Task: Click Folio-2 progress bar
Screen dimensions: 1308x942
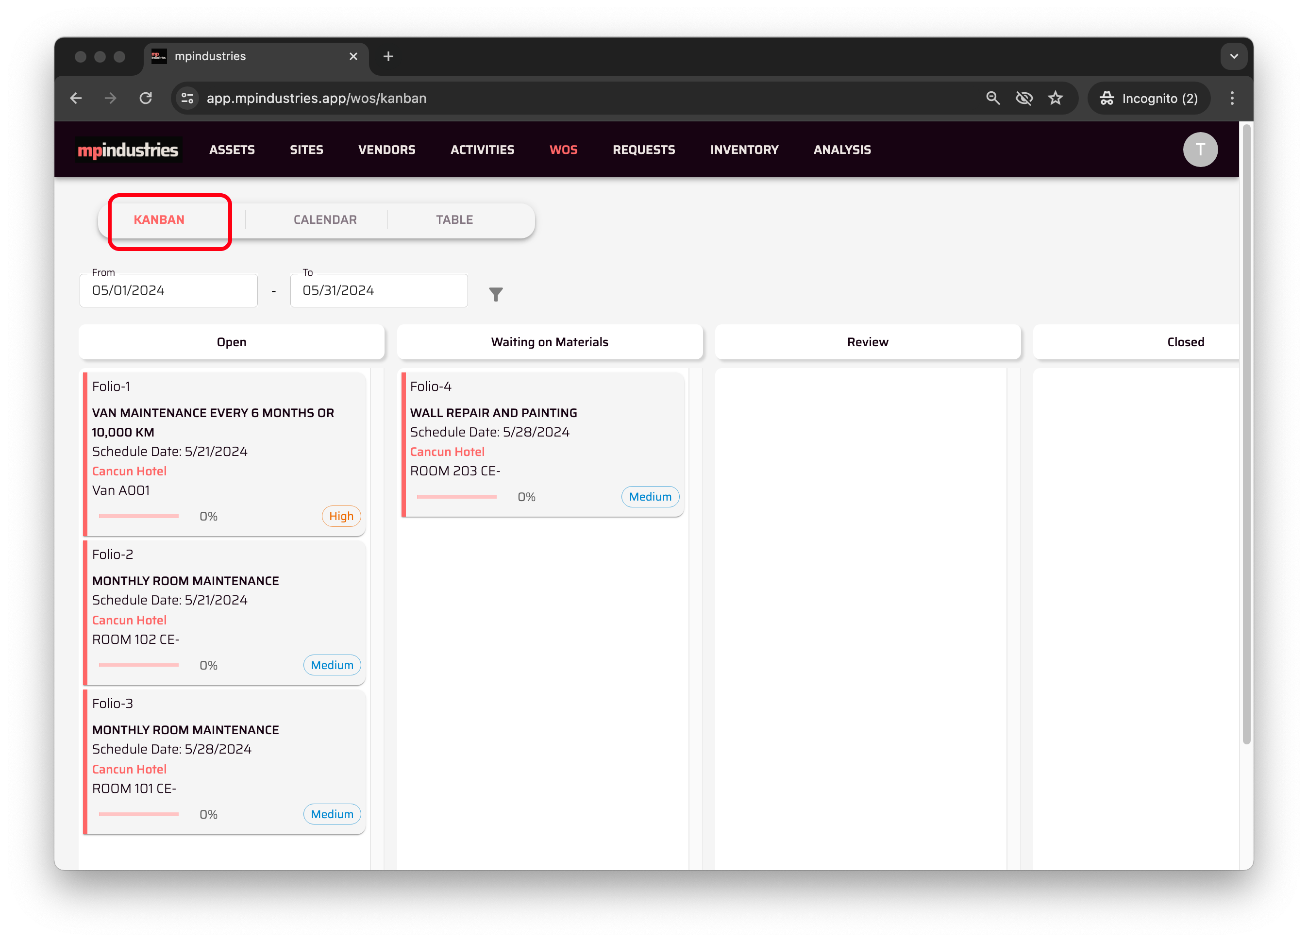Action: 138,665
